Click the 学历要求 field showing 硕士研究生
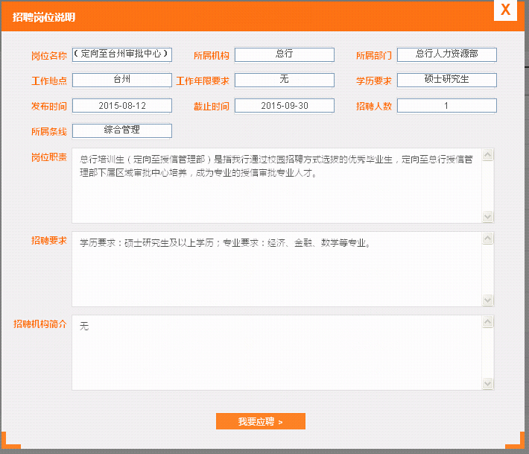This screenshot has width=529, height=454. pyautogui.click(x=446, y=80)
